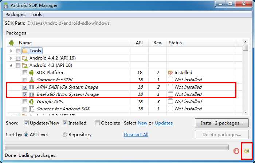Click the Google APIs add-on icon
The image size is (255, 163).
click(32, 102)
